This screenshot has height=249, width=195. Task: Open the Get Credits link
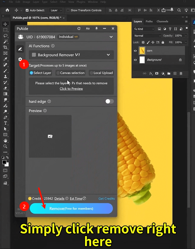click(x=107, y=199)
